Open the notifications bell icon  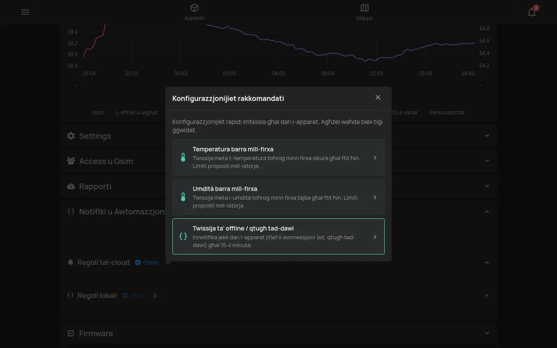coord(532,12)
